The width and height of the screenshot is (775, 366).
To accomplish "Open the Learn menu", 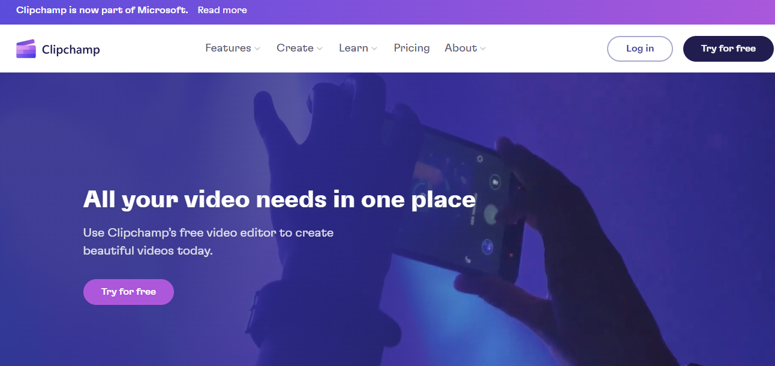I will click(x=353, y=48).
